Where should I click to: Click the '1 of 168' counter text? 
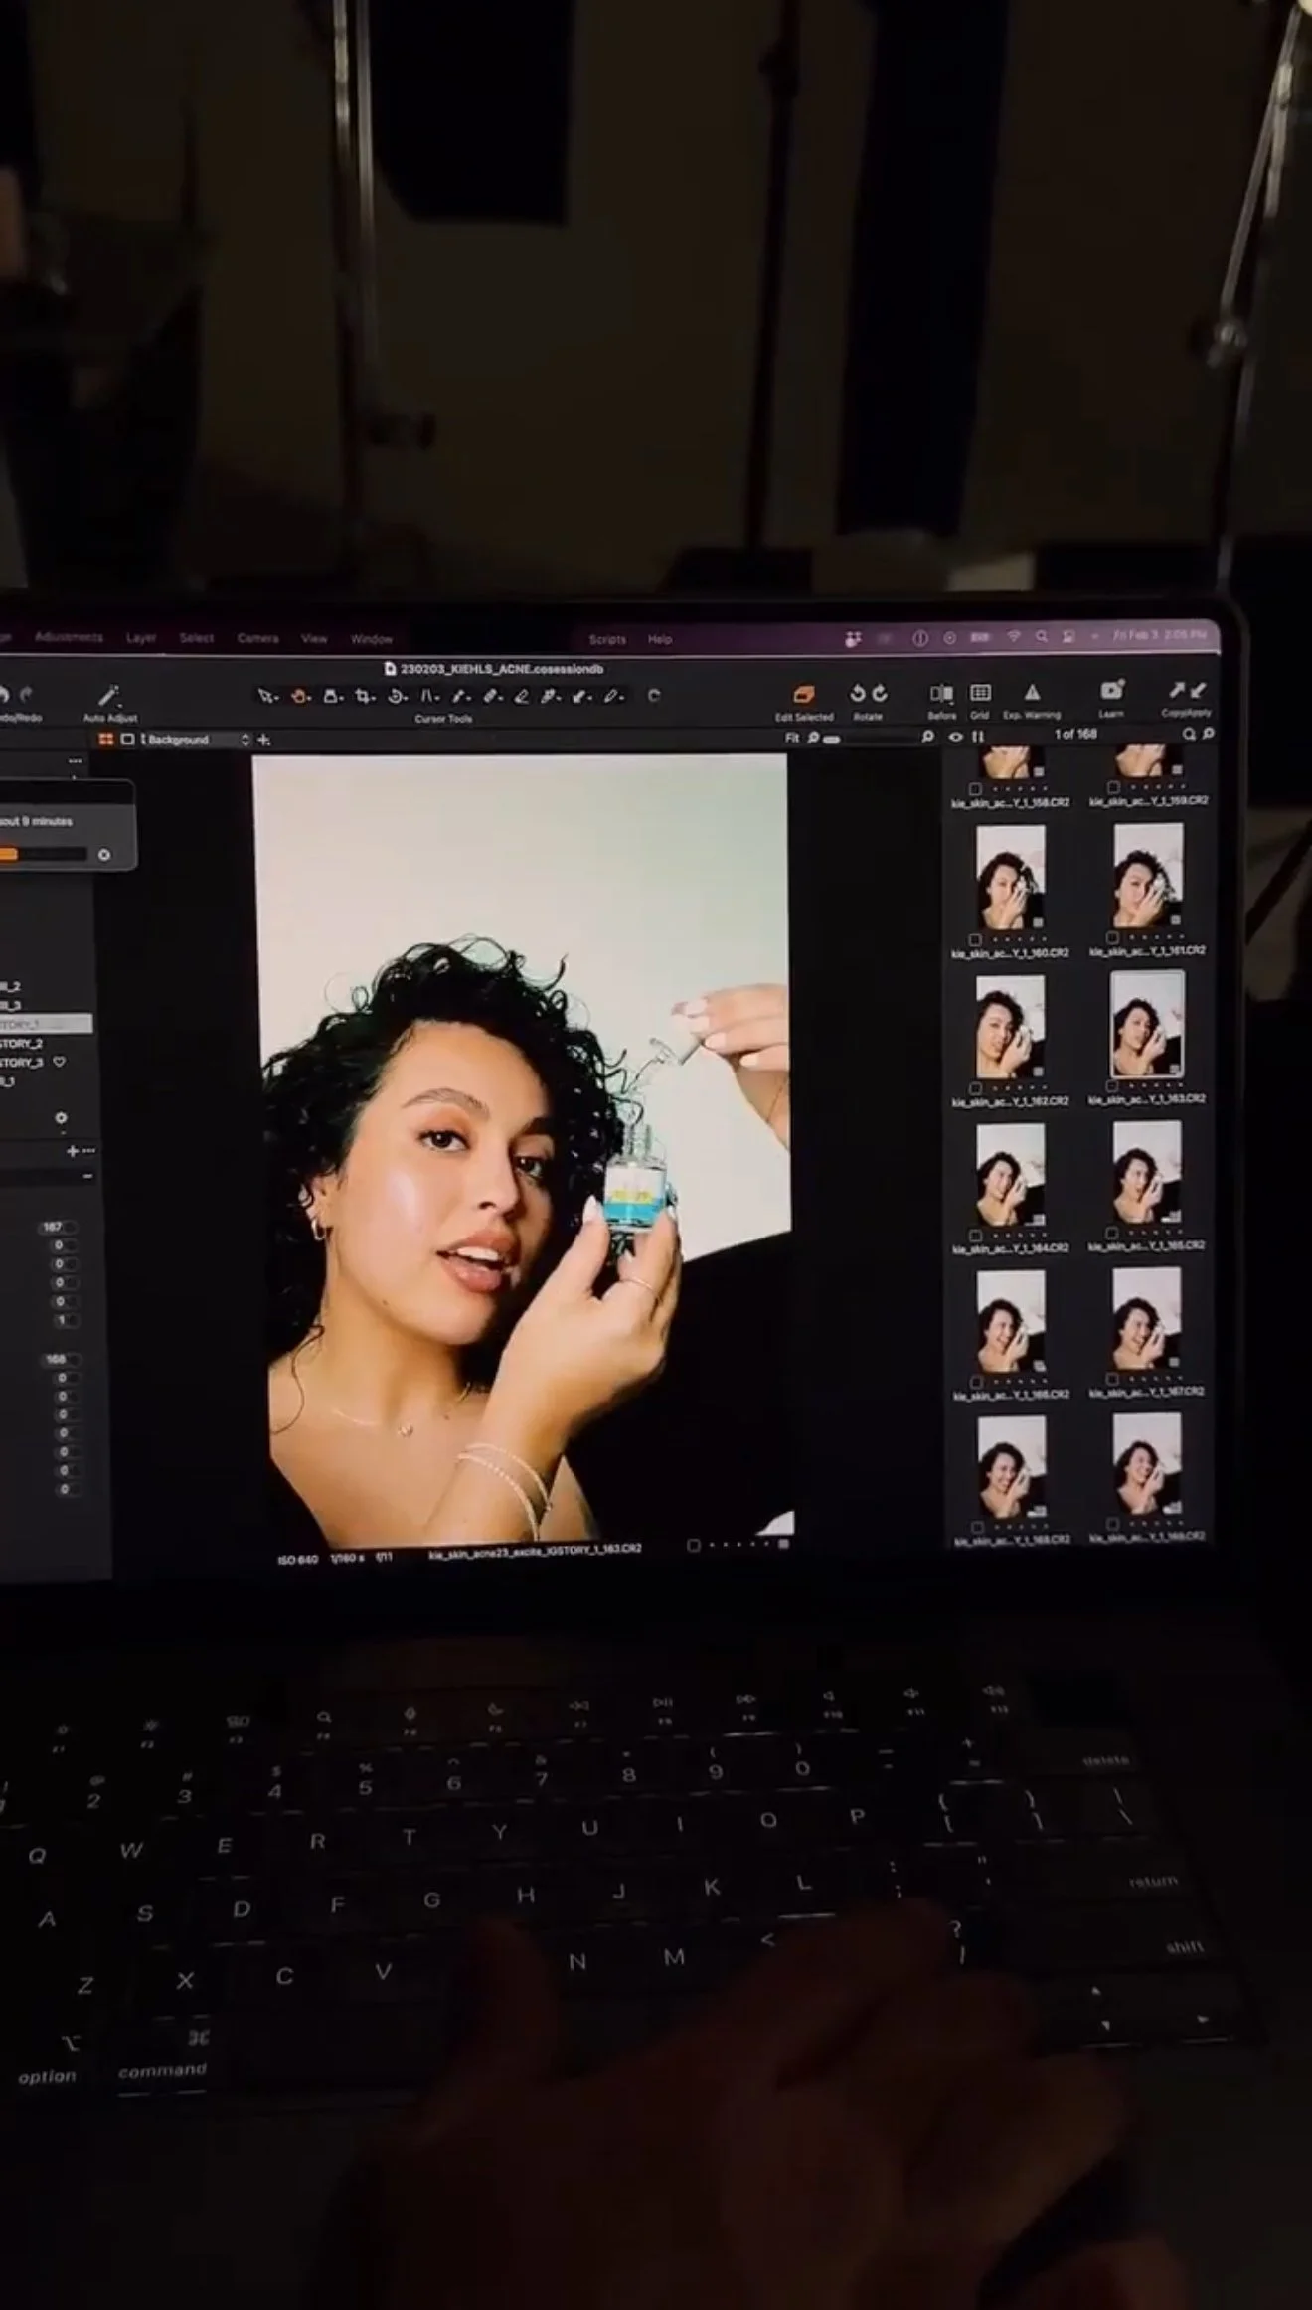(x=1075, y=734)
